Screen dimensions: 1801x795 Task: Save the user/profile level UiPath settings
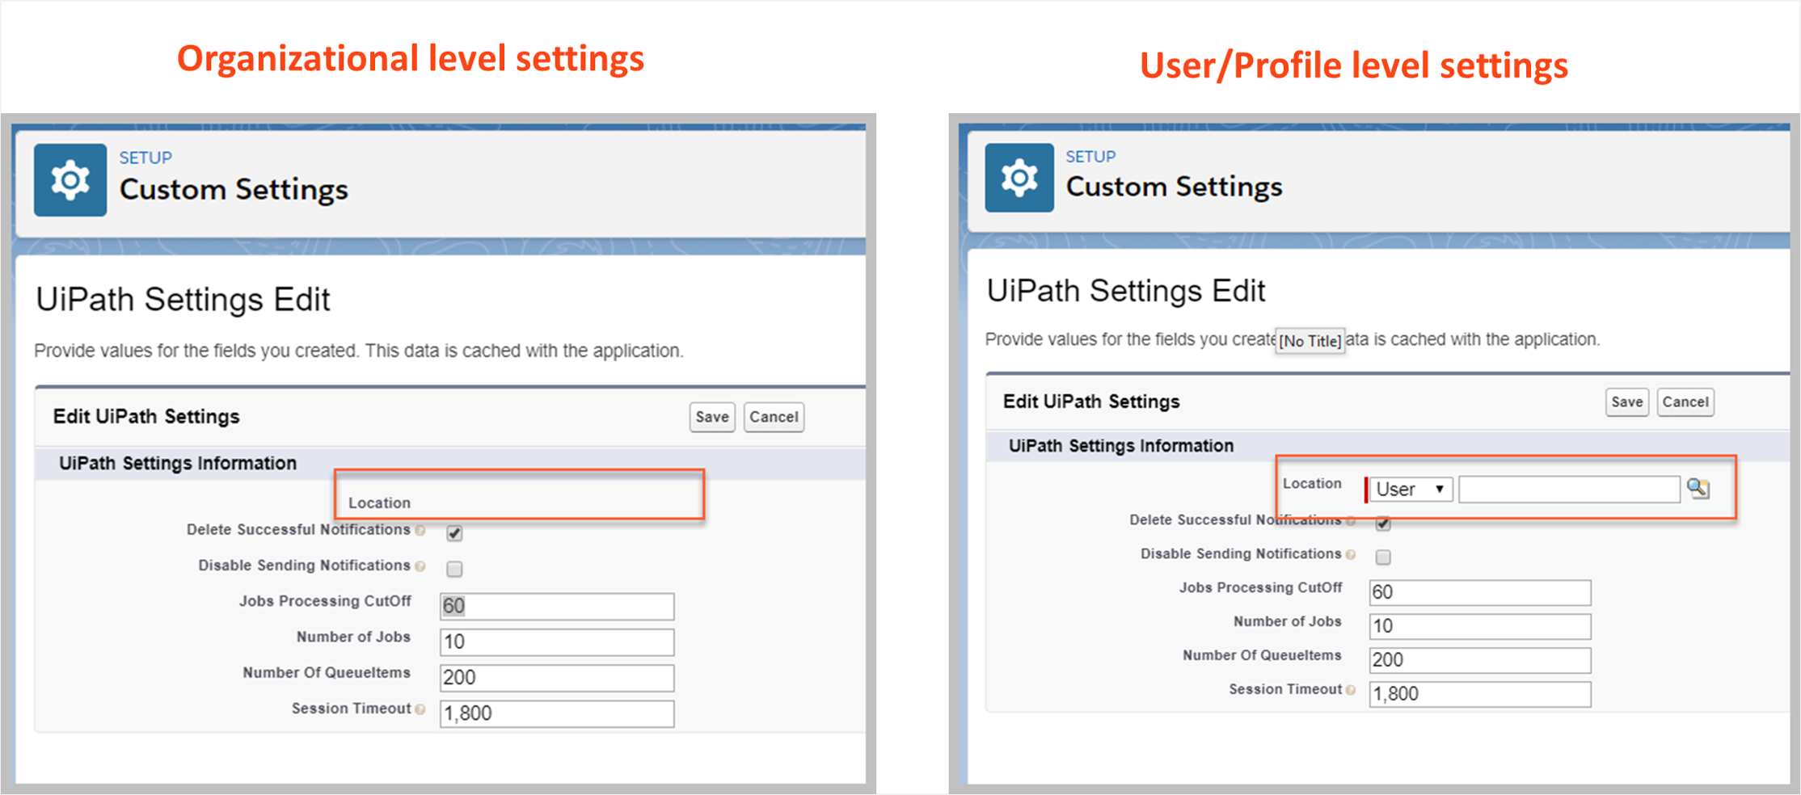(x=1626, y=402)
